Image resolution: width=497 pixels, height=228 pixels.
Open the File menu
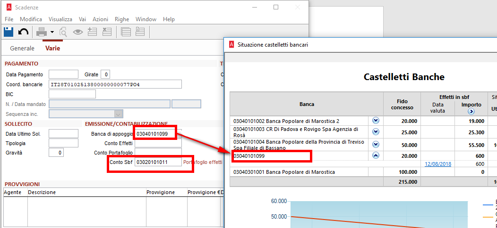9,19
